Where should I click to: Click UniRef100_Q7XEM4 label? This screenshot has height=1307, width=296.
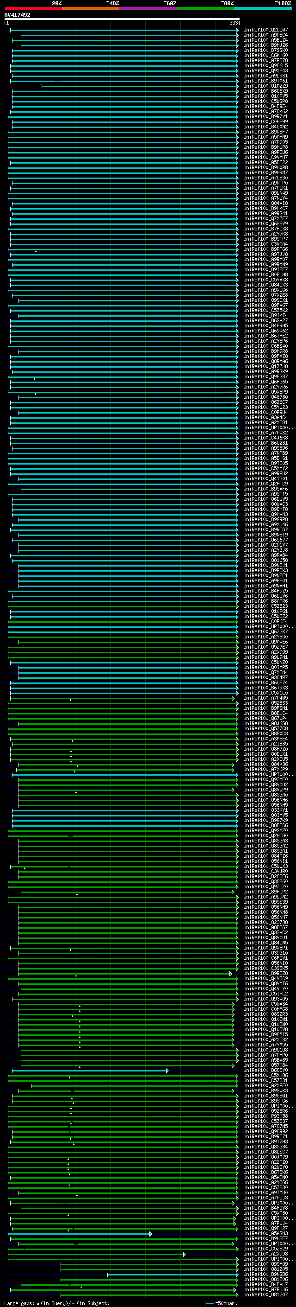265,673
